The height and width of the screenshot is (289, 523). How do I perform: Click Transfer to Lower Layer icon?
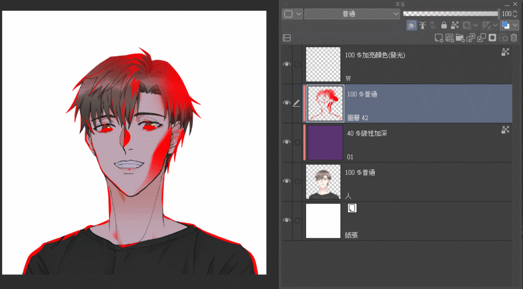point(471,38)
